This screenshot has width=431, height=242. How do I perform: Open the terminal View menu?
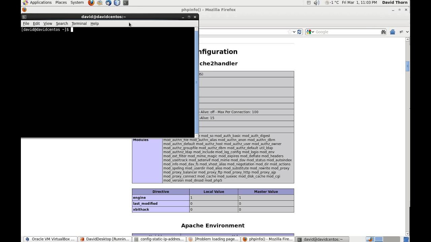48,24
